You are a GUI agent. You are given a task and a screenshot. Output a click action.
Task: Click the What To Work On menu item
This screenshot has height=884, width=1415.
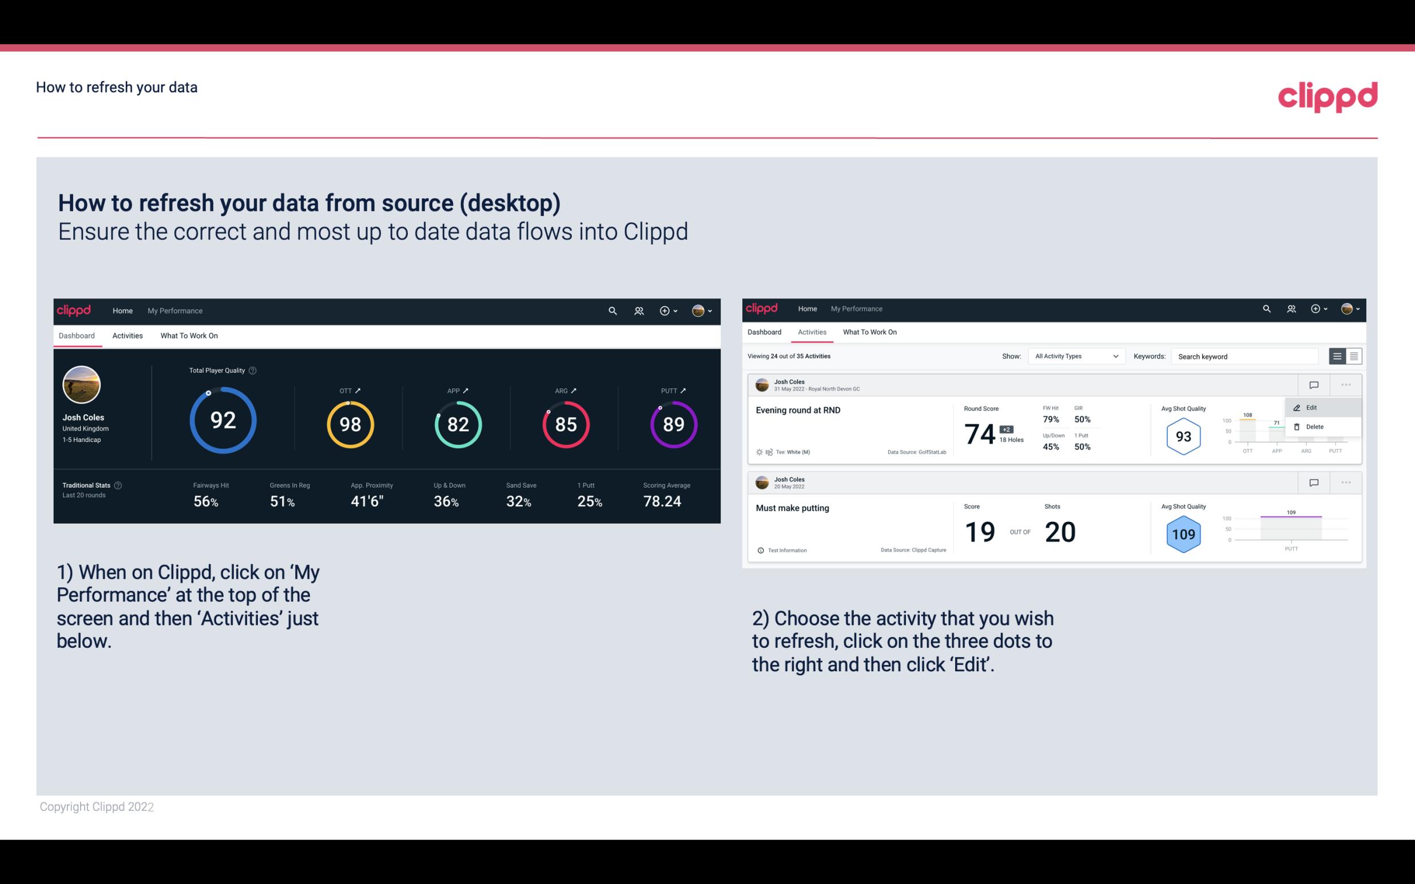[189, 335]
